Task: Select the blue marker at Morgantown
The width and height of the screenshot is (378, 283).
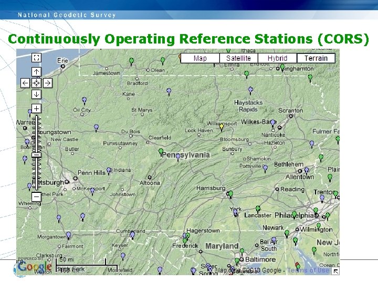Action: coord(68,235)
